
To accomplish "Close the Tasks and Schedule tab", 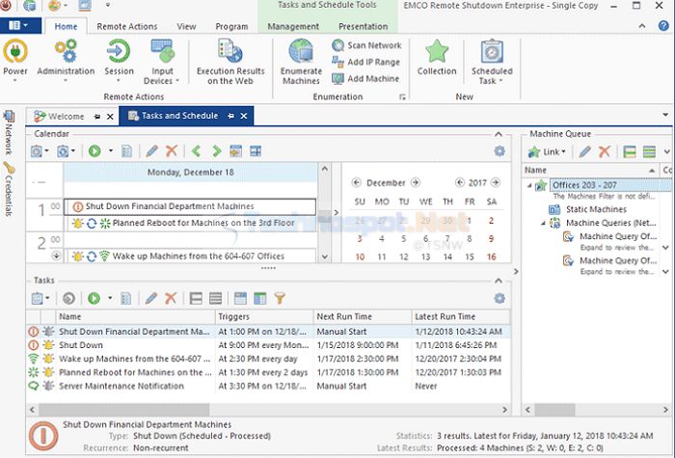I will (x=244, y=116).
